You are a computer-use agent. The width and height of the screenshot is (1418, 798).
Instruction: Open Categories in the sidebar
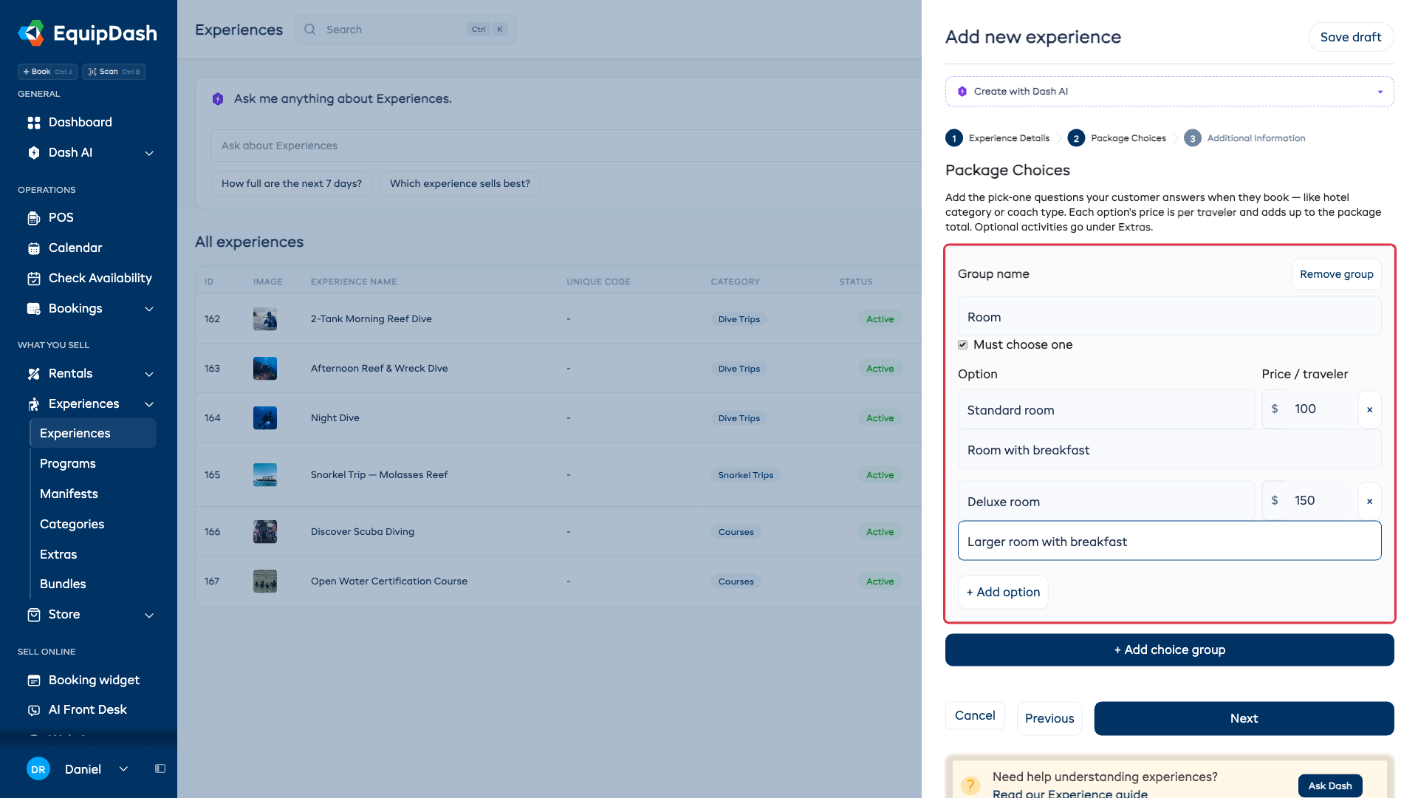72,525
